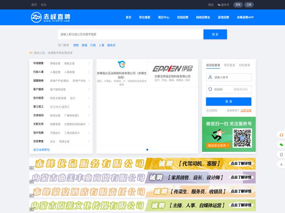The width and height of the screenshot is (285, 213).
Task: Open the 赤峰蒙宴酒店 banner
Action: pyautogui.click(x=142, y=191)
